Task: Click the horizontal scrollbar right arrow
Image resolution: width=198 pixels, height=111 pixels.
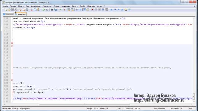Action: tap(191, 104)
